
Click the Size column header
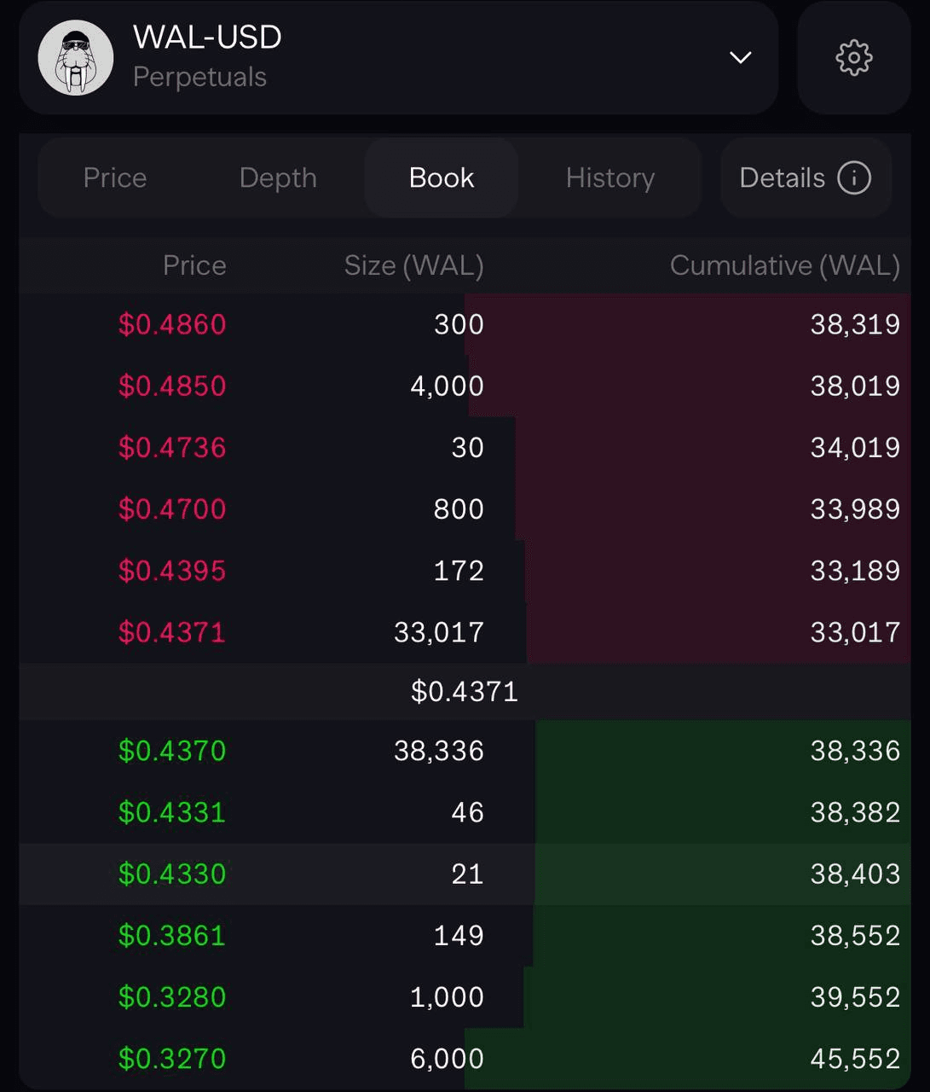[x=414, y=265]
